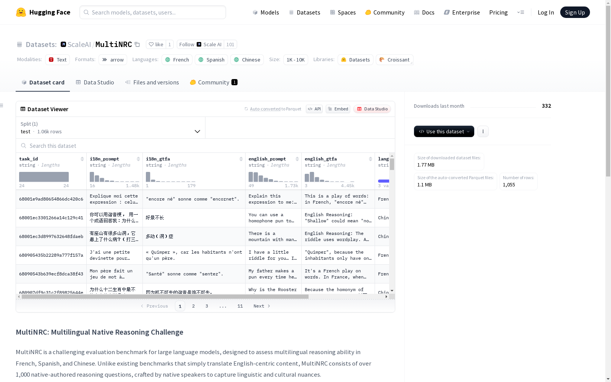
Task: Click the Hugging Face logo icon
Action: click(21, 12)
